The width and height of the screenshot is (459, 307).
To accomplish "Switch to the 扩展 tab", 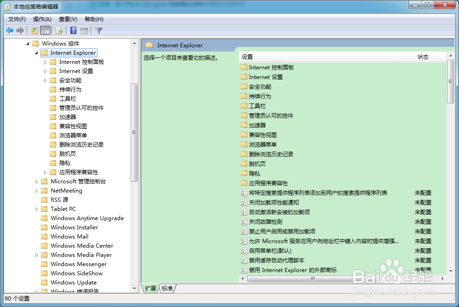I will (x=151, y=288).
